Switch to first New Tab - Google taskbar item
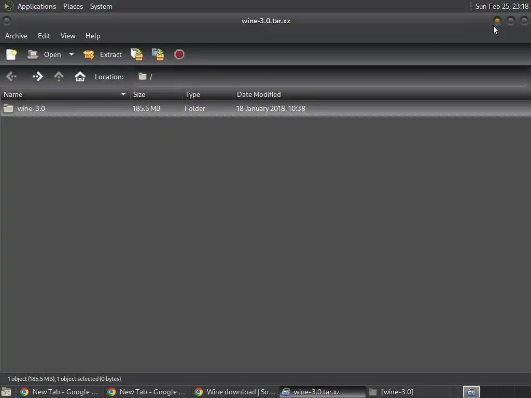Image resolution: width=531 pixels, height=398 pixels. (60, 392)
